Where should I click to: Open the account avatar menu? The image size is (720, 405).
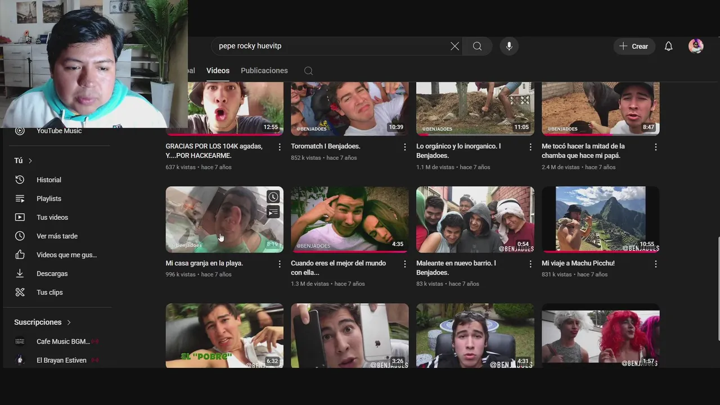[696, 46]
